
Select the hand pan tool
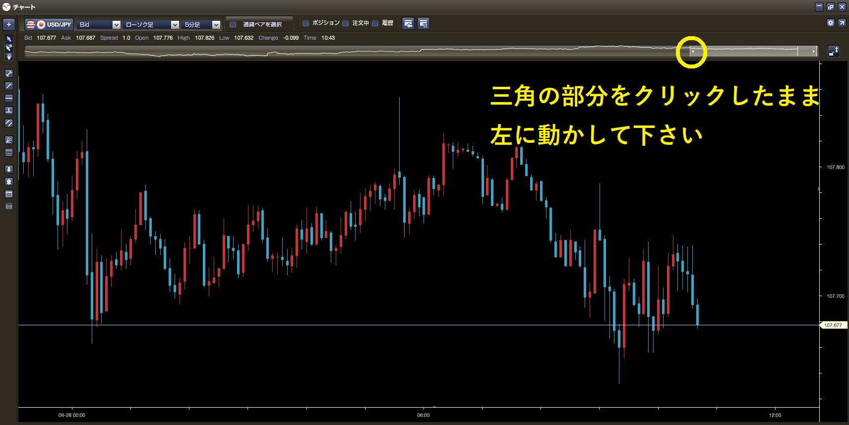point(9,57)
